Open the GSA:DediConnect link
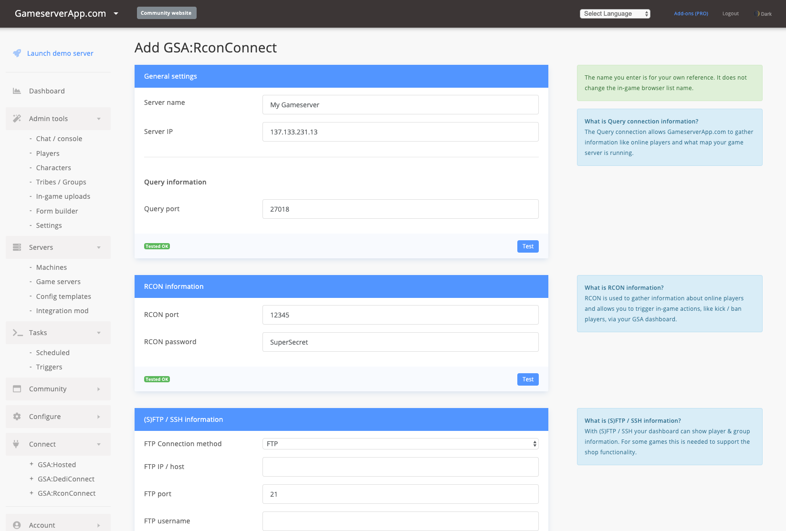The width and height of the screenshot is (786, 531). (x=66, y=479)
